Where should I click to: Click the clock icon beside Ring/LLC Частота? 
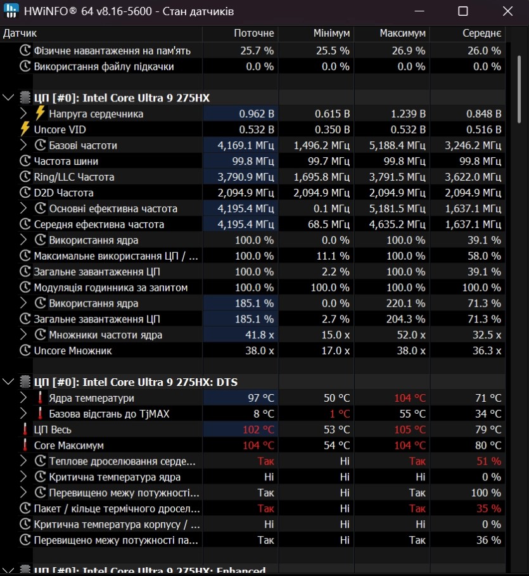click(x=25, y=177)
